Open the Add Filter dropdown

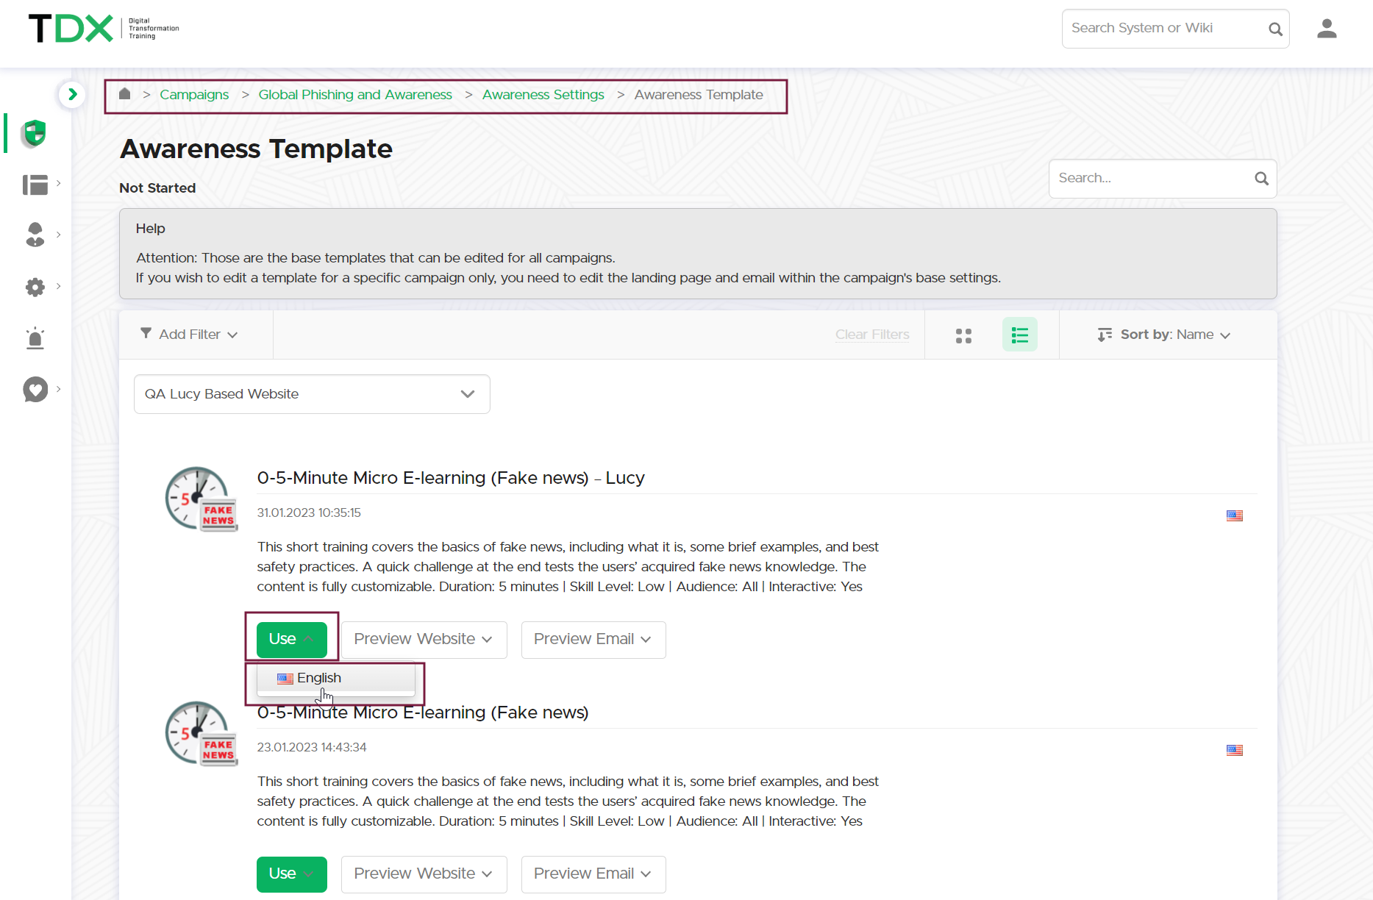click(x=189, y=335)
